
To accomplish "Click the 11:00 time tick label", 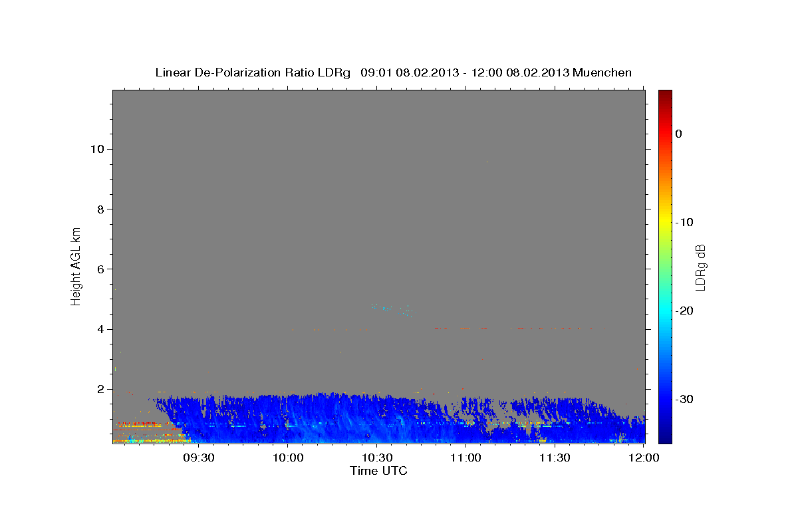I will [x=465, y=458].
